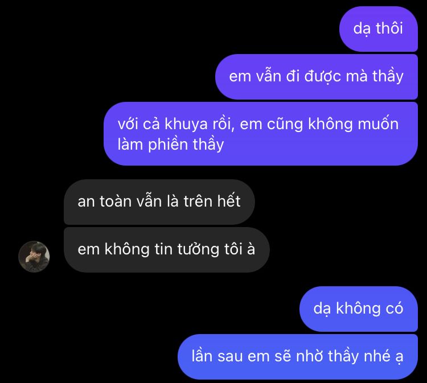This screenshot has width=427, height=383.
Task: Select the 'dạ không có' message bubble
Action: (359, 309)
